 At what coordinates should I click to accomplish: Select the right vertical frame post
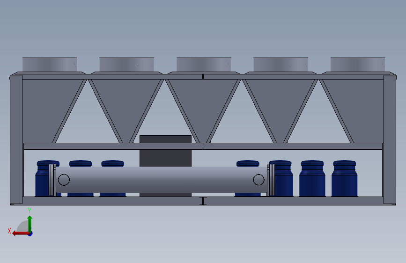pyautogui.click(x=390, y=139)
